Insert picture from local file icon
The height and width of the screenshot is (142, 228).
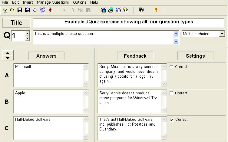click(x=111, y=10)
